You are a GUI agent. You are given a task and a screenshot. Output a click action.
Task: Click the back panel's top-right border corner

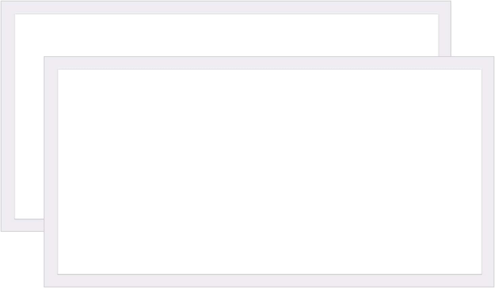(x=445, y=7)
